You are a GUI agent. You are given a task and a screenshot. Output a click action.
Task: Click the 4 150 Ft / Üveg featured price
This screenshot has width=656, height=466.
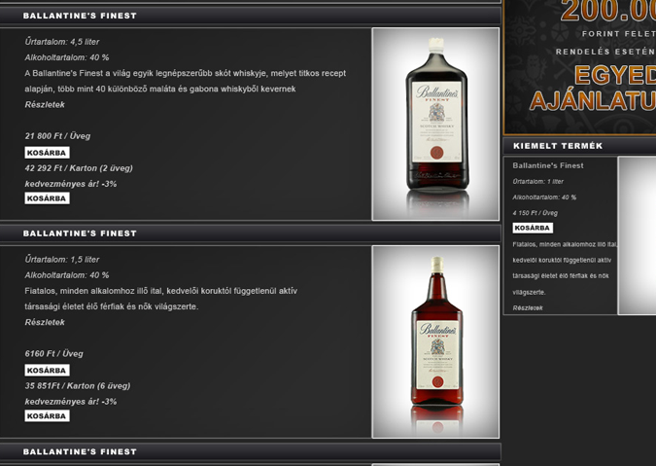535,213
